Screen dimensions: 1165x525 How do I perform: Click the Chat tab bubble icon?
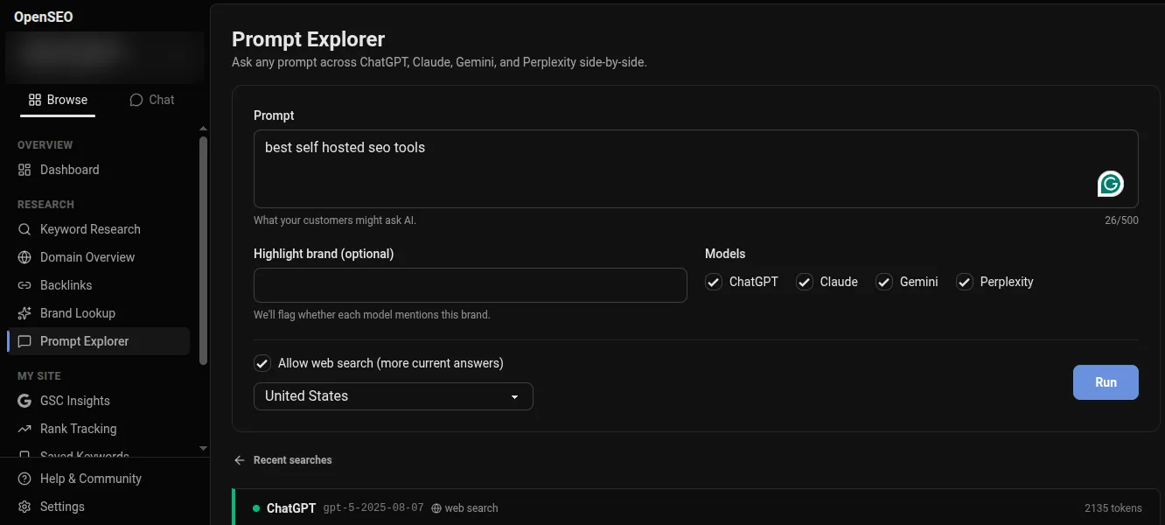coord(136,100)
